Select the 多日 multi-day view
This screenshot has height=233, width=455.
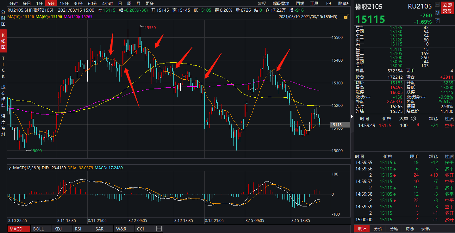click(27, 3)
